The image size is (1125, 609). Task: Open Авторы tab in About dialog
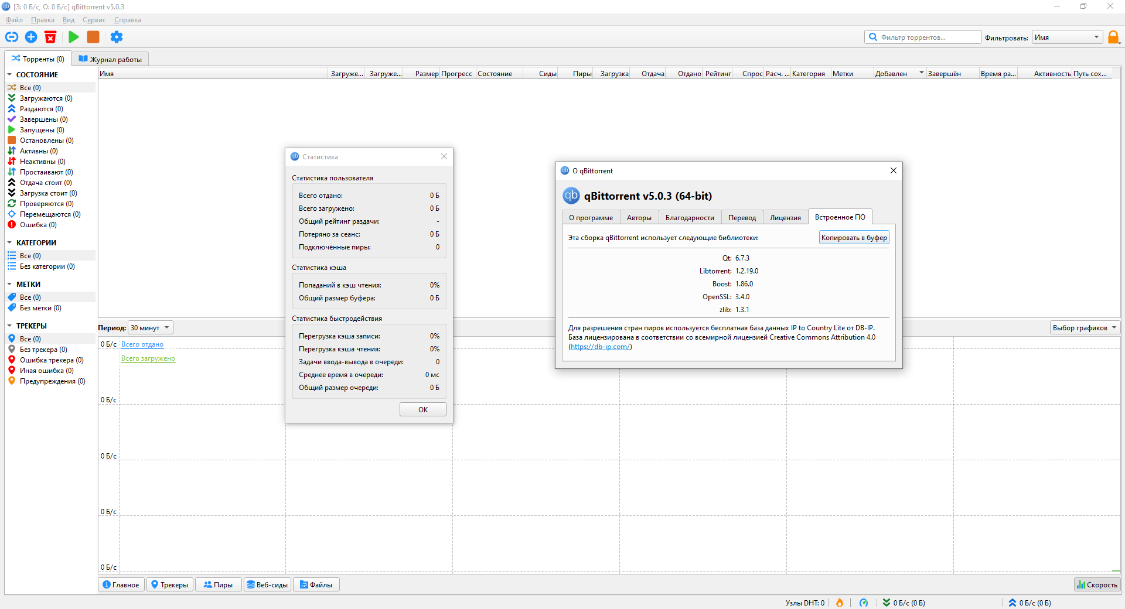pos(639,218)
